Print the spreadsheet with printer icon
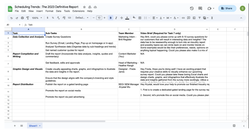 [22, 18]
